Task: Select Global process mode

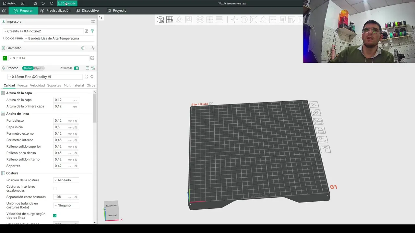Action: pyautogui.click(x=28, y=68)
